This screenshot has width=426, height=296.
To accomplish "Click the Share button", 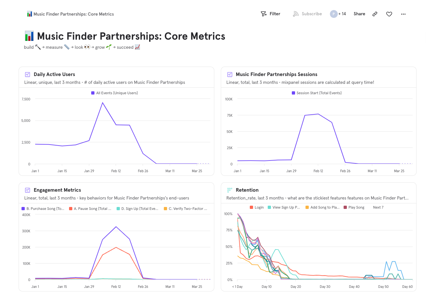I will point(359,14).
